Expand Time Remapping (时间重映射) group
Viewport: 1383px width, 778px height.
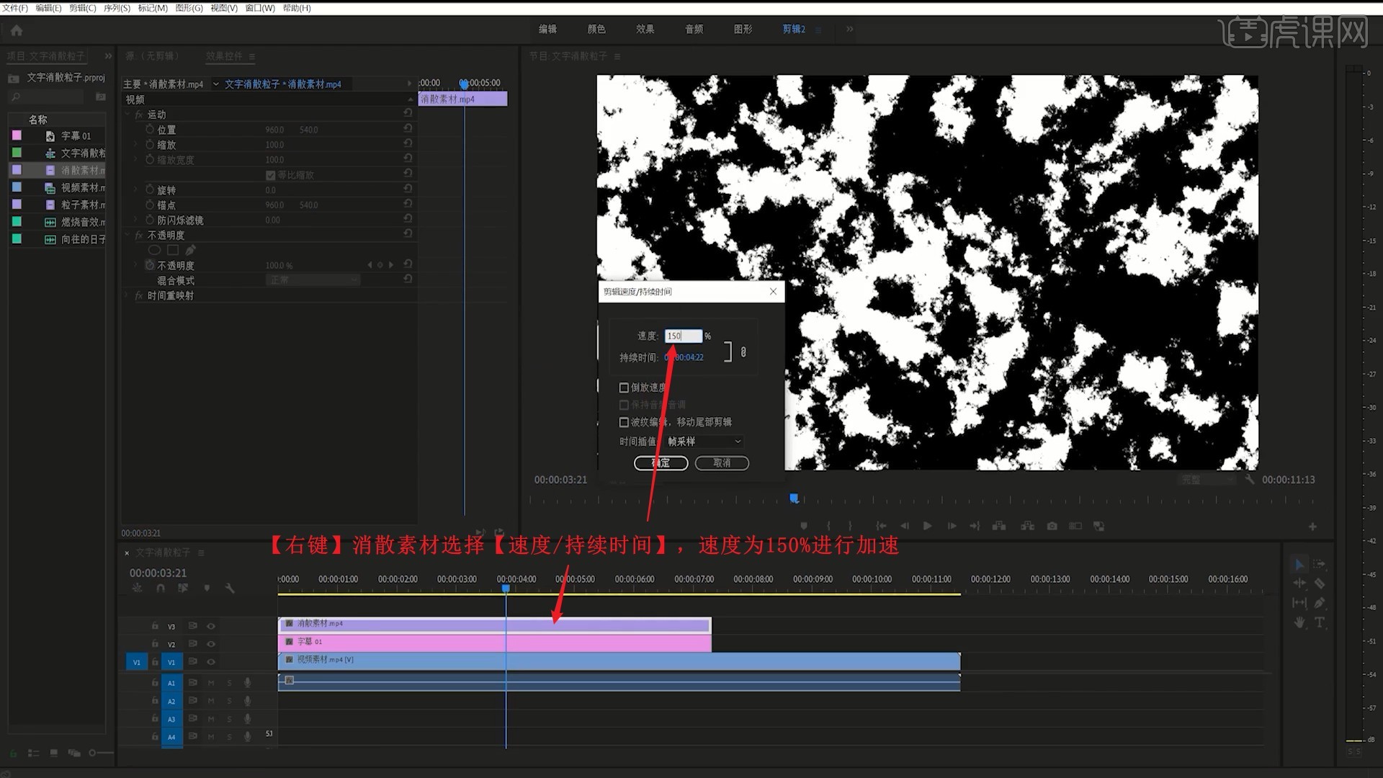pos(127,296)
